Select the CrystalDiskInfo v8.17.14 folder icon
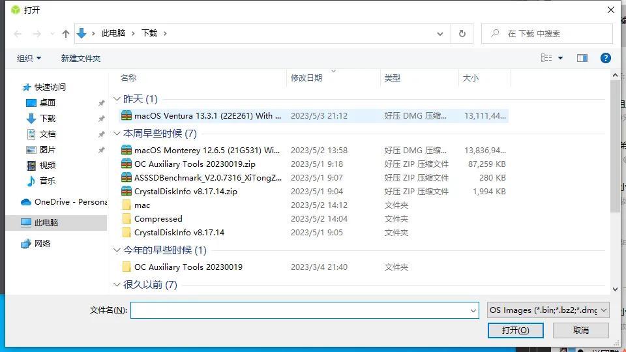This screenshot has width=626, height=352. [x=127, y=232]
